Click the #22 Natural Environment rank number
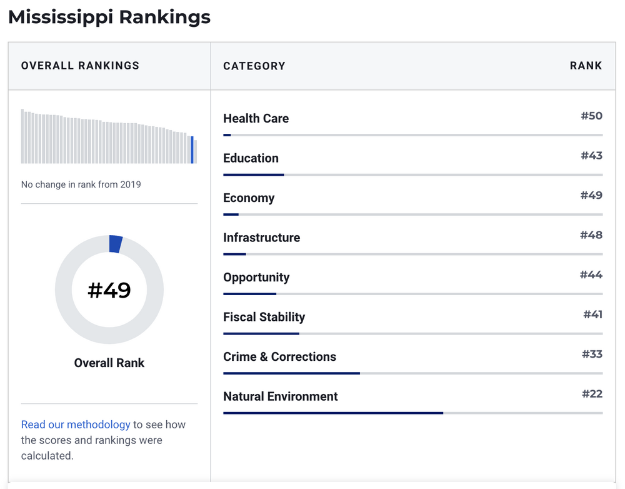The width and height of the screenshot is (625, 489). [592, 393]
